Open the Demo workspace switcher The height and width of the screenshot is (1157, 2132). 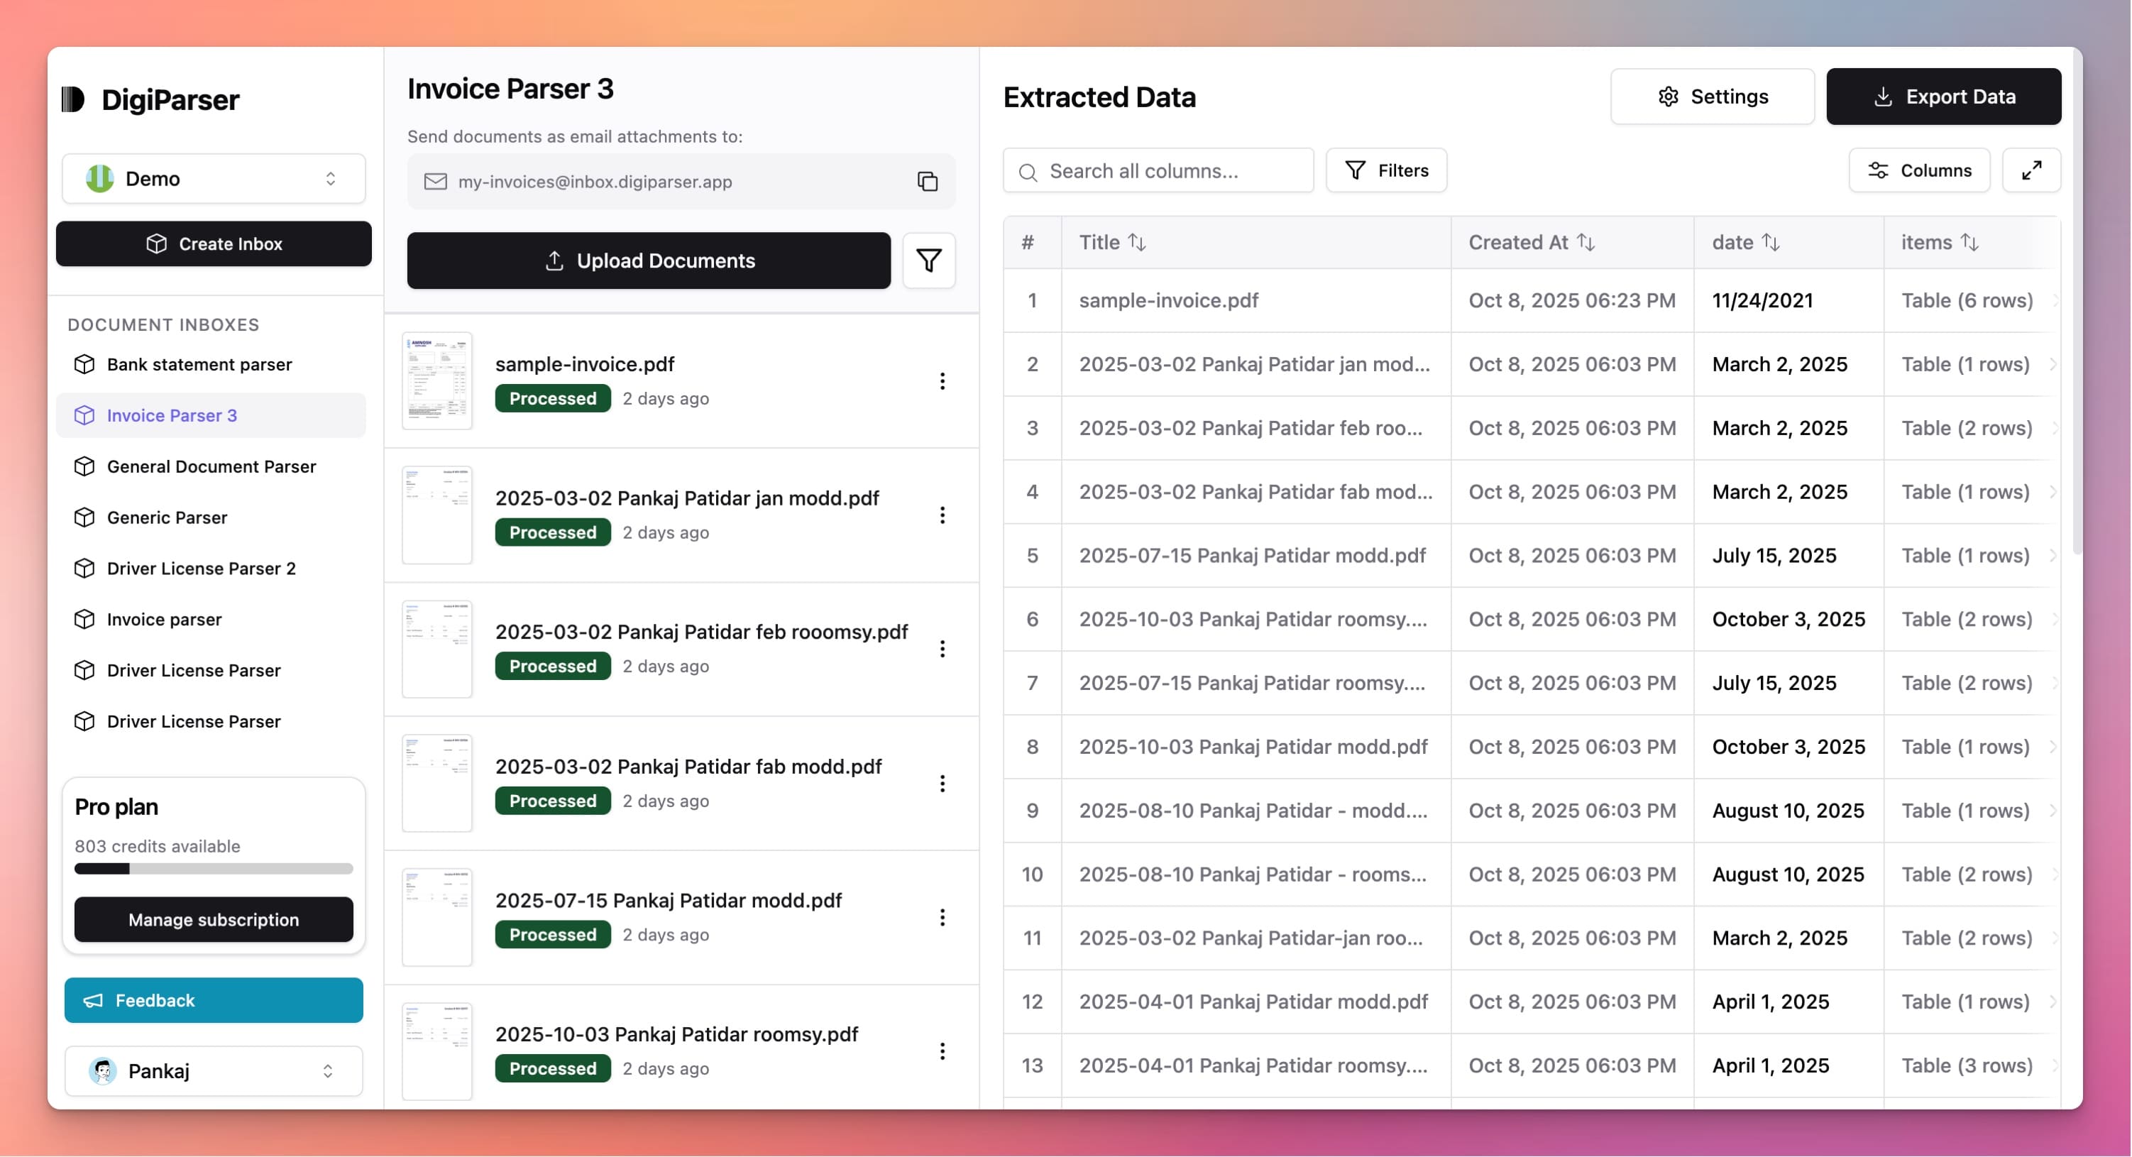pos(213,178)
